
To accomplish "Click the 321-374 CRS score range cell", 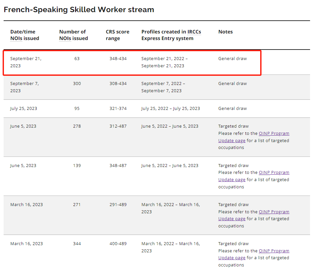I will (x=118, y=109).
